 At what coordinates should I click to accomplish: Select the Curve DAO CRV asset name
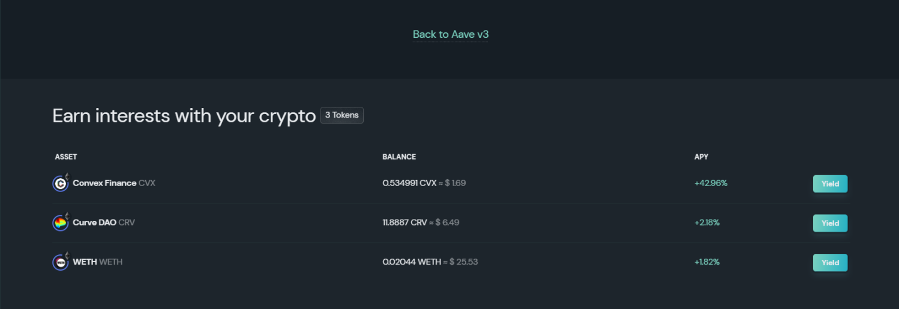click(x=104, y=223)
